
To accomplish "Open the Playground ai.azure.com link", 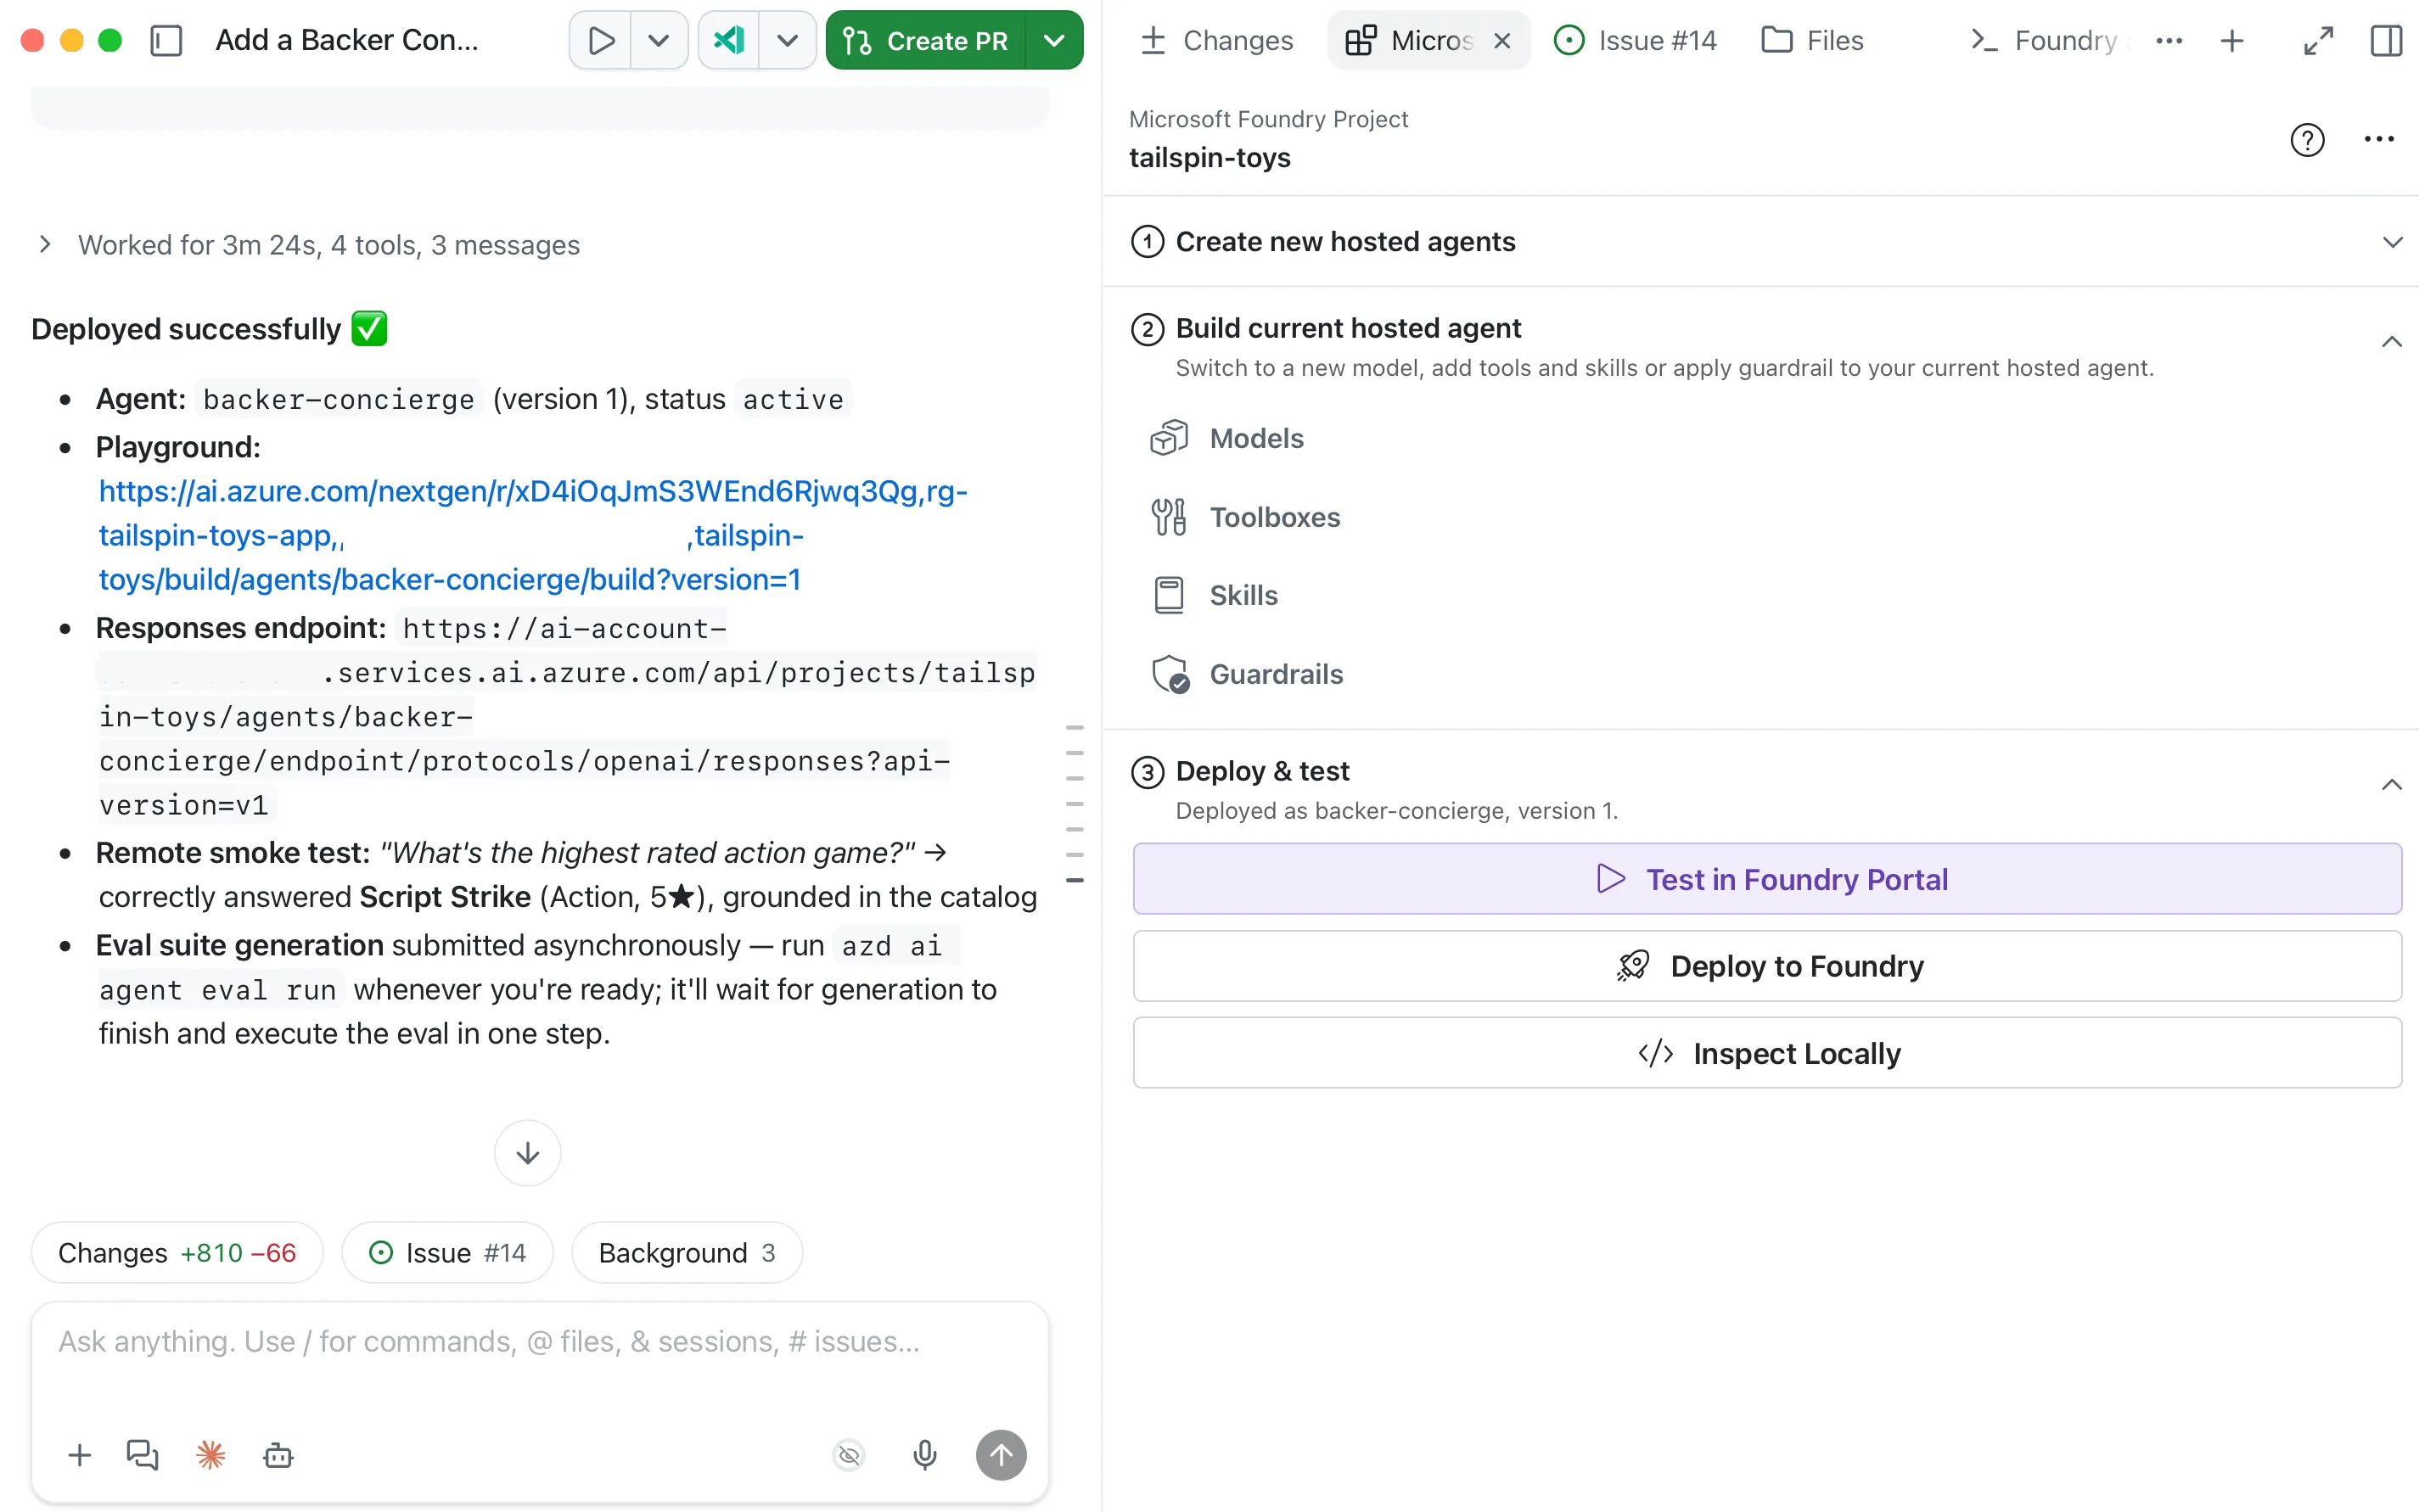I will [533, 535].
